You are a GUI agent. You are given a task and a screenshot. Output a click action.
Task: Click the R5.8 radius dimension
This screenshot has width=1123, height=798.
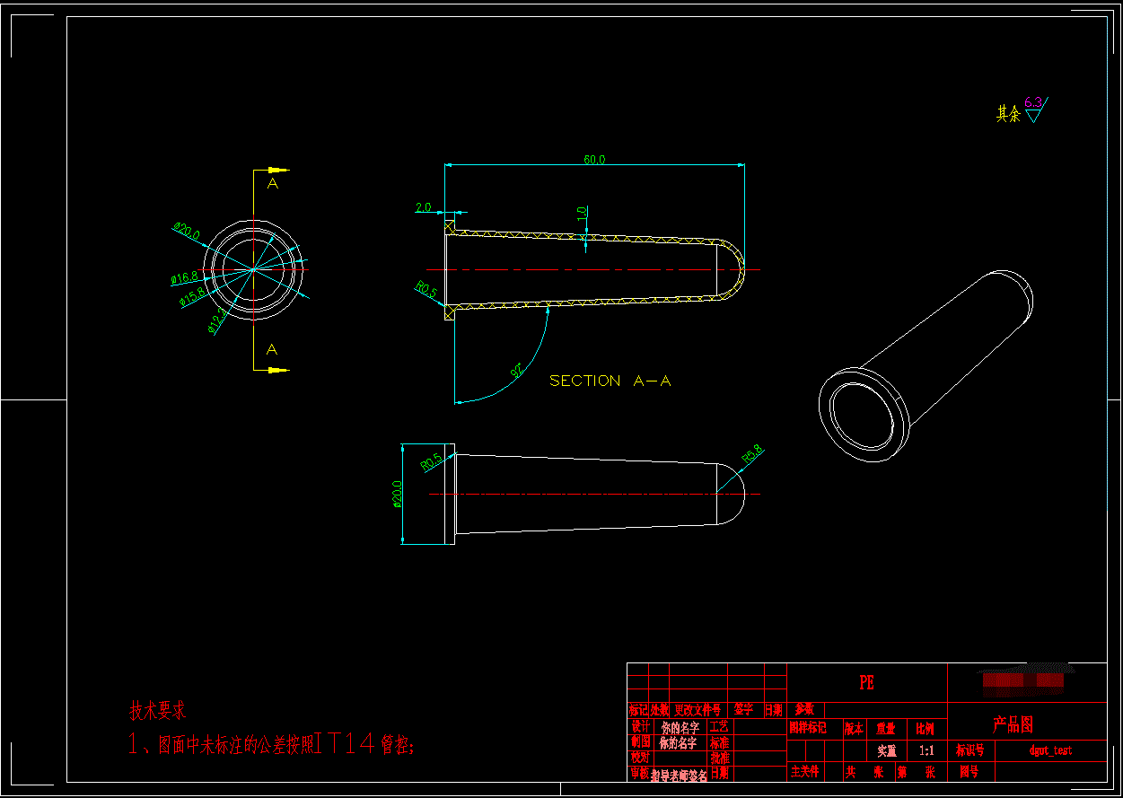point(752,453)
